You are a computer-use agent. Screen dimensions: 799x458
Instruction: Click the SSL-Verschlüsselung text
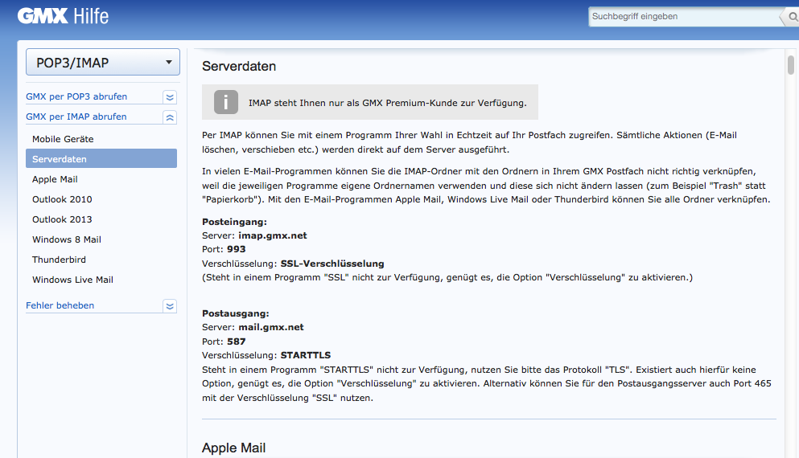pyautogui.click(x=332, y=264)
